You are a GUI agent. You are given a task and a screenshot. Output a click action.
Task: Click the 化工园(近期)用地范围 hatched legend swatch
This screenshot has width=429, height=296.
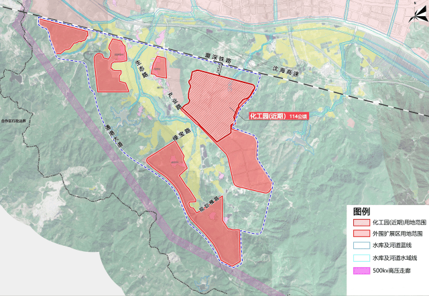point(361,222)
